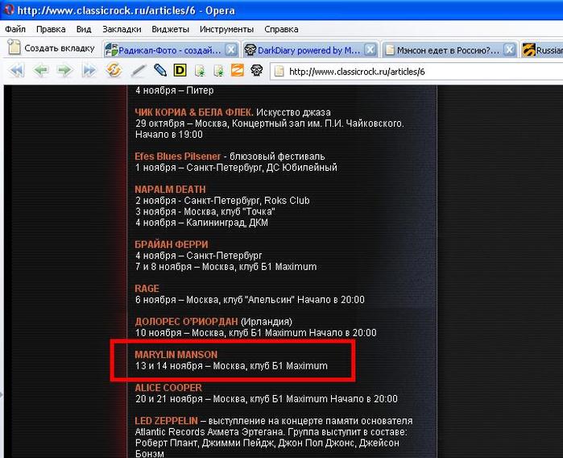This screenshot has height=458, width=563.
Task: Click the first green star bookmark icon
Action: click(200, 71)
